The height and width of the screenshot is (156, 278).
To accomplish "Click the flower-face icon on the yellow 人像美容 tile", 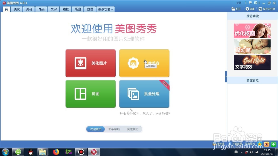I will click(x=133, y=63).
